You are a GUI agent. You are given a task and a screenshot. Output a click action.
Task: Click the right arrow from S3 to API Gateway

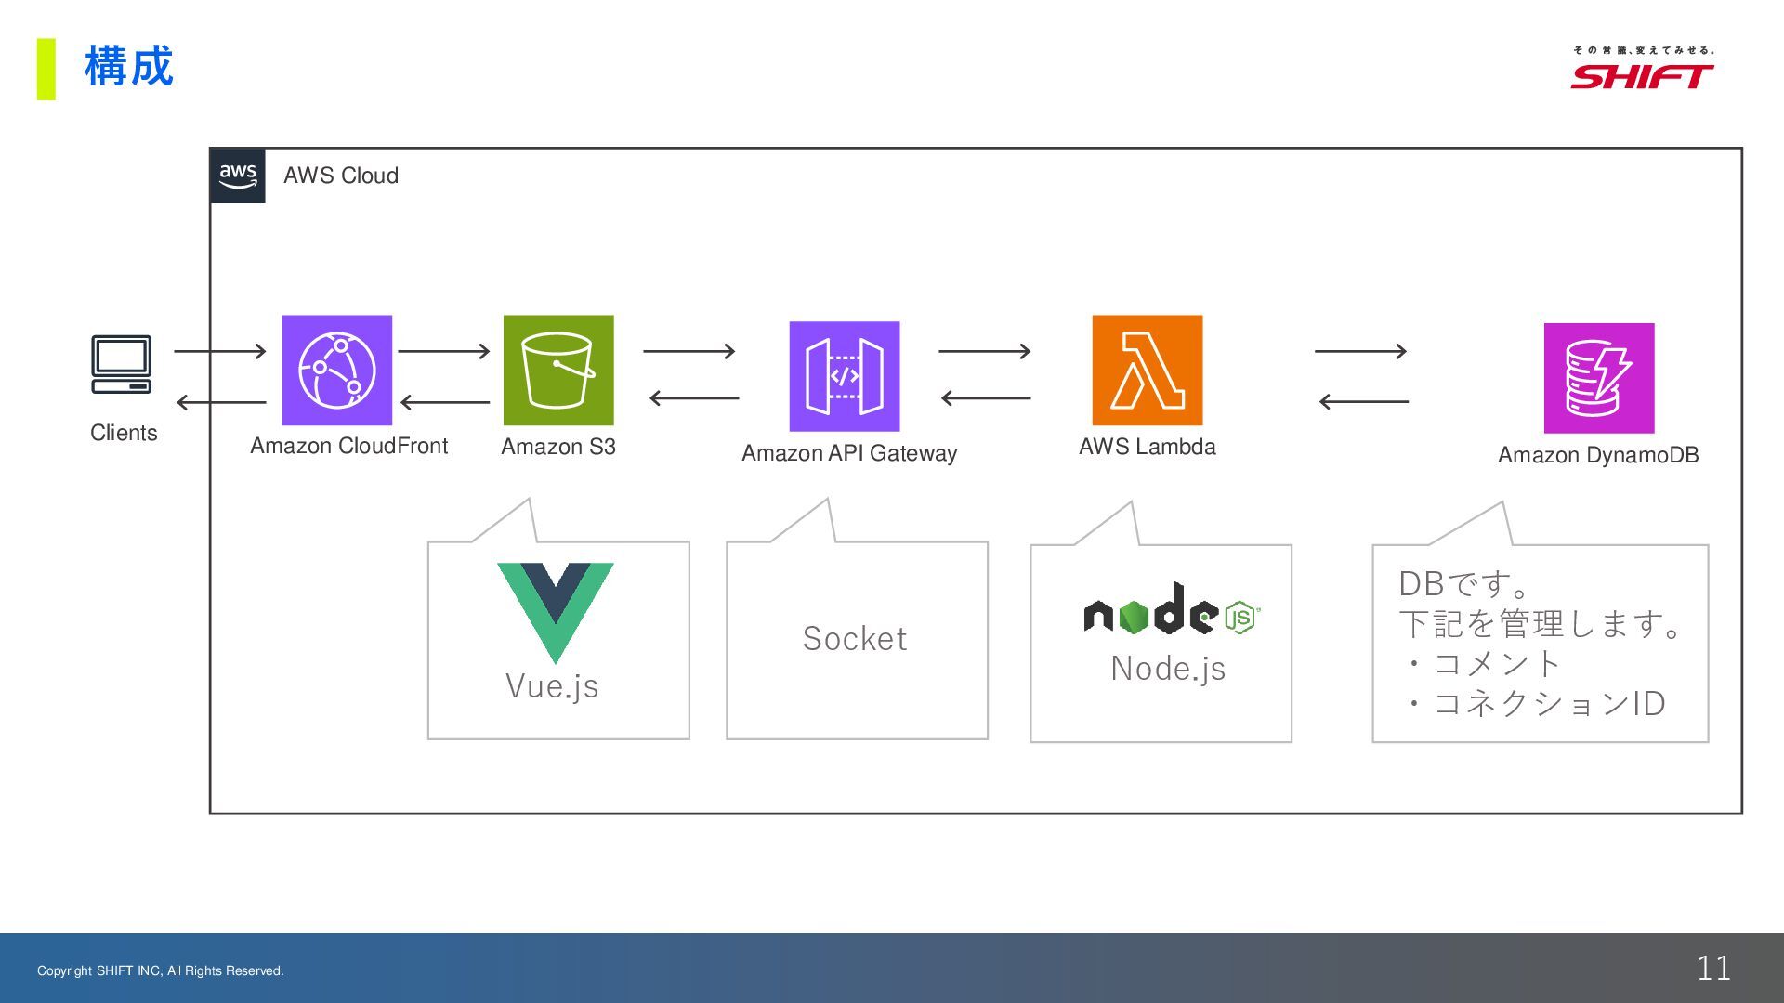[x=689, y=351]
